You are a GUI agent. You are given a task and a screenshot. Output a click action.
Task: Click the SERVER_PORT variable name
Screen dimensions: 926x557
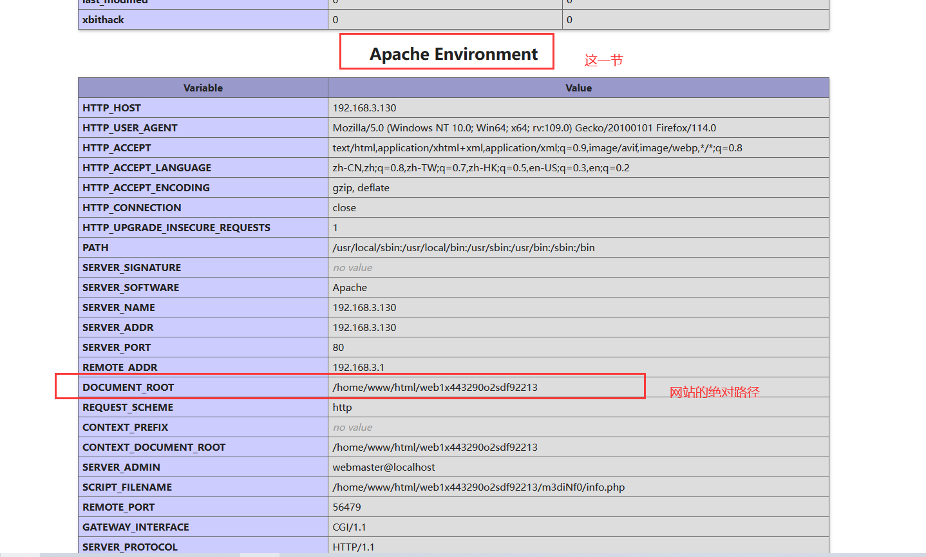pos(117,347)
